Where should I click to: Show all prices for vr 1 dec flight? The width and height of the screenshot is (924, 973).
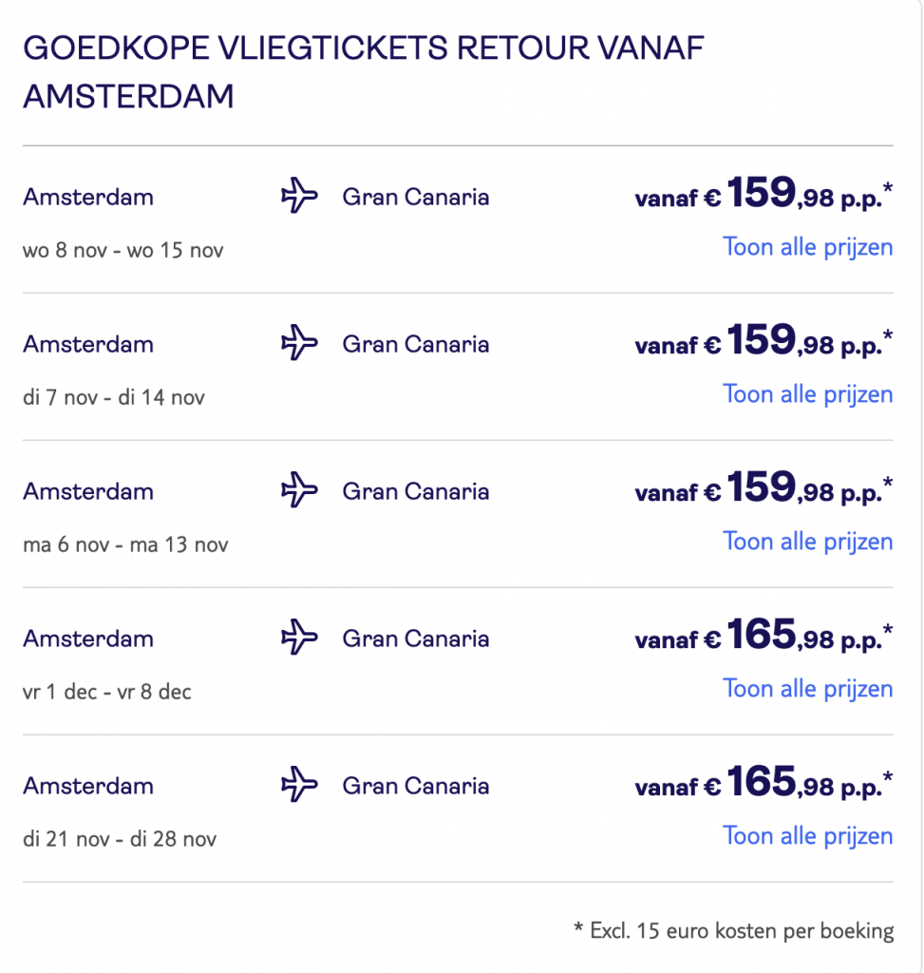[x=807, y=689]
